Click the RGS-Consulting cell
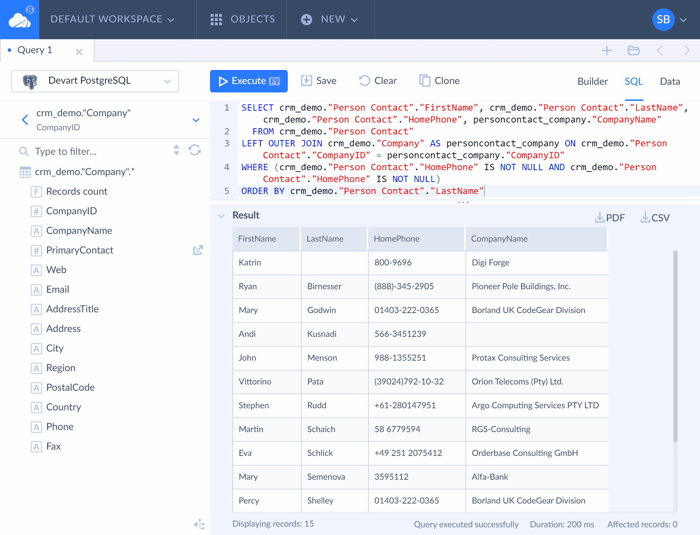Screen dimensions: 700x535 (537, 430)
